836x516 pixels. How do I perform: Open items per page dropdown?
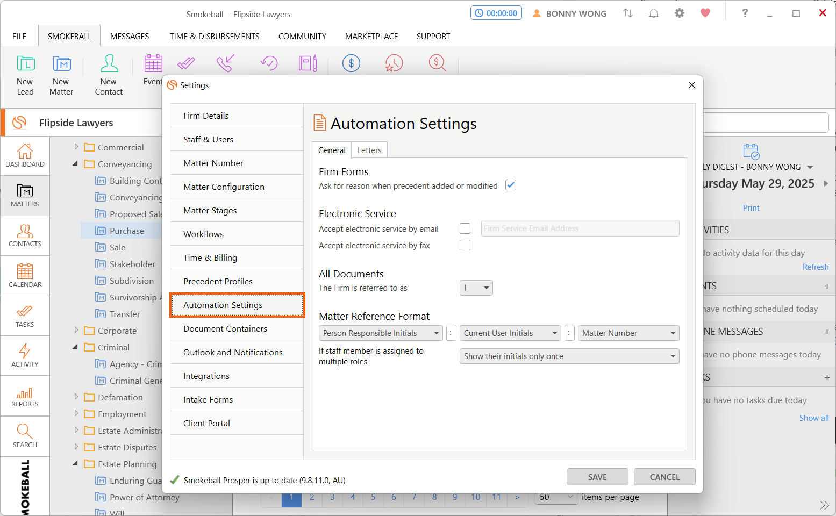coord(556,497)
